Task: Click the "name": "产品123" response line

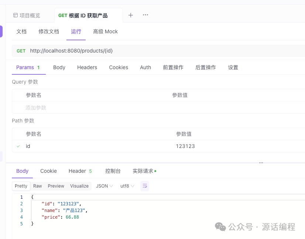Action: coord(64,211)
